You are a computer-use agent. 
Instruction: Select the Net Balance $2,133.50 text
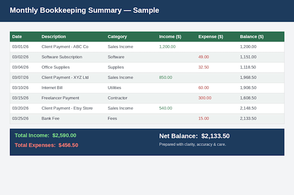coord(194,136)
